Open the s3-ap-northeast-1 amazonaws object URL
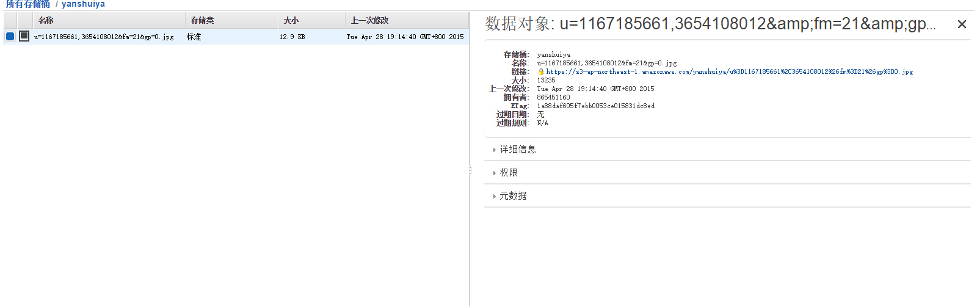 coord(729,71)
